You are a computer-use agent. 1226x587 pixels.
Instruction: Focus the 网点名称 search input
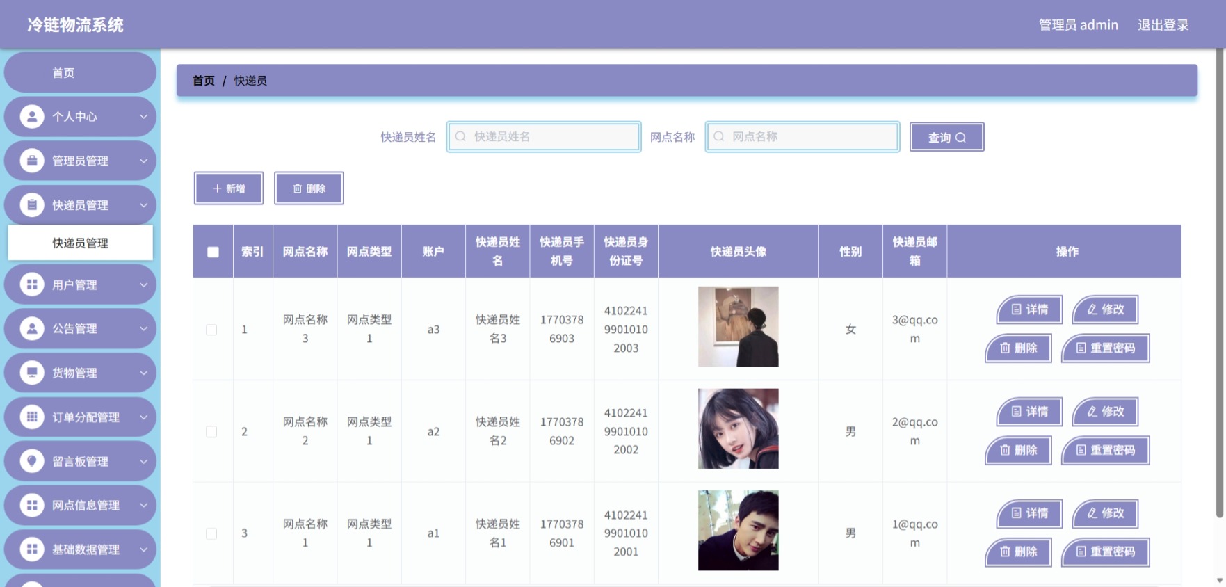(802, 136)
